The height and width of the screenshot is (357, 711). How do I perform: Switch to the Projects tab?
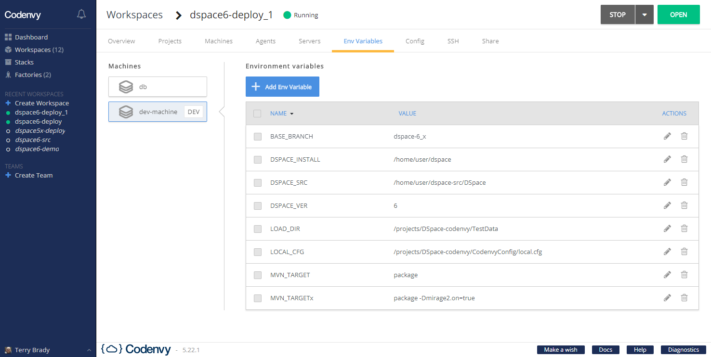170,41
